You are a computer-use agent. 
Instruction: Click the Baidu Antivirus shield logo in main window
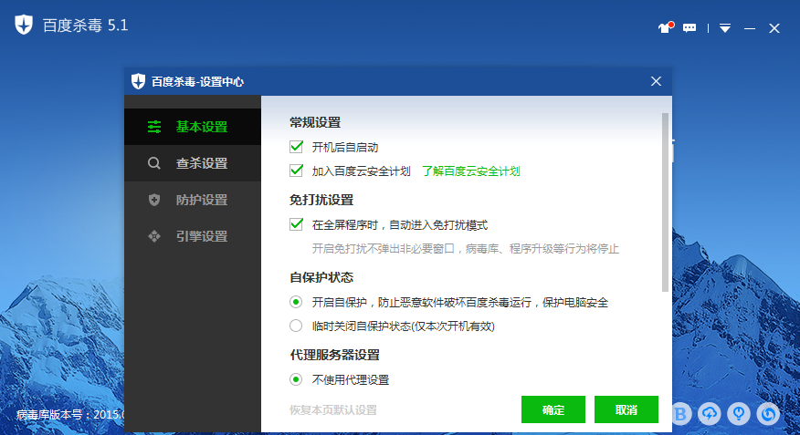click(x=24, y=25)
